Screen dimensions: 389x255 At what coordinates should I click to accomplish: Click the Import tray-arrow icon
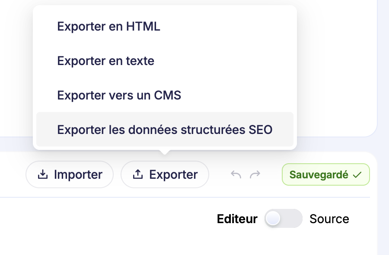(x=42, y=174)
